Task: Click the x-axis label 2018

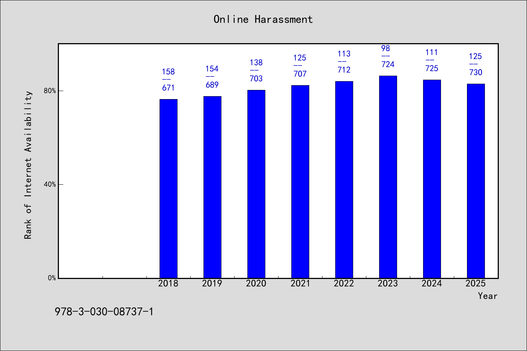Action: coord(168,284)
